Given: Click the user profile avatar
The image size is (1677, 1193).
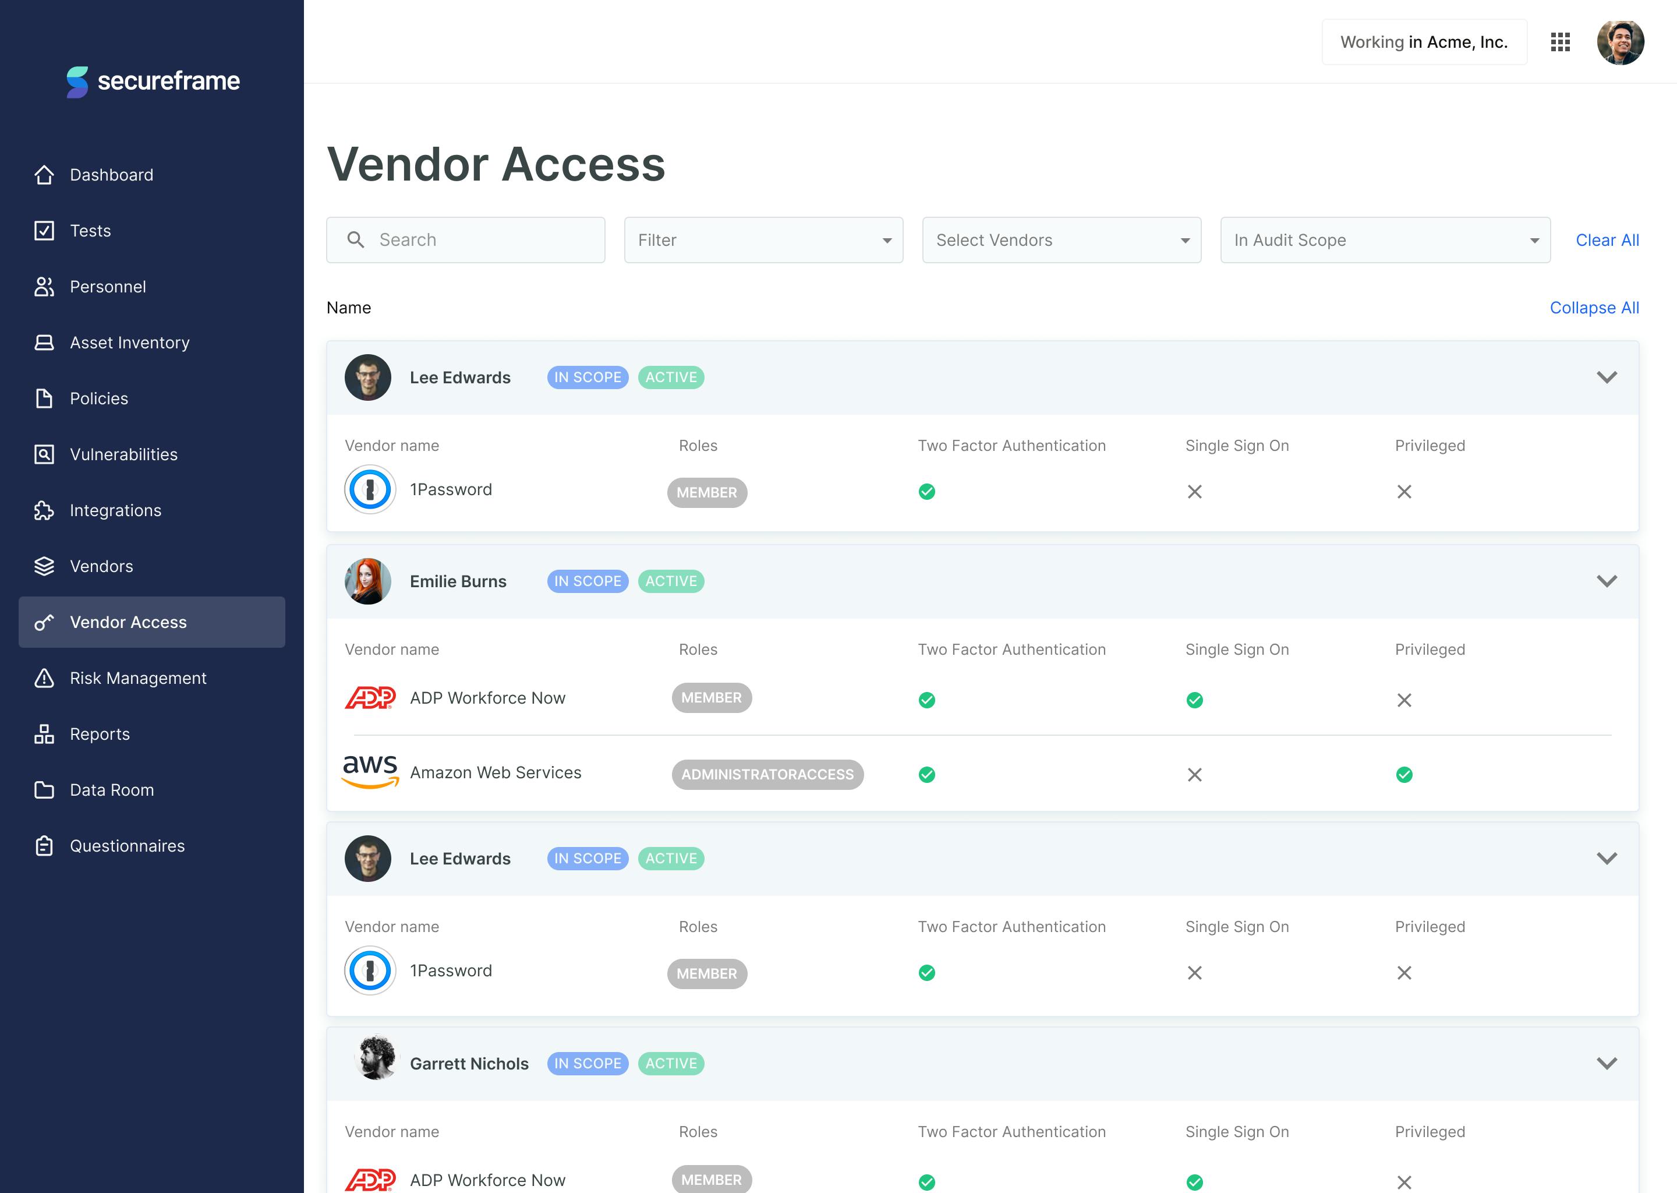Looking at the screenshot, I should 1620,43.
